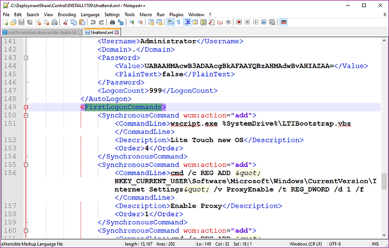Click the vertical scrollbar up arrow
Viewport: 389px width, 248px height.
point(384,41)
